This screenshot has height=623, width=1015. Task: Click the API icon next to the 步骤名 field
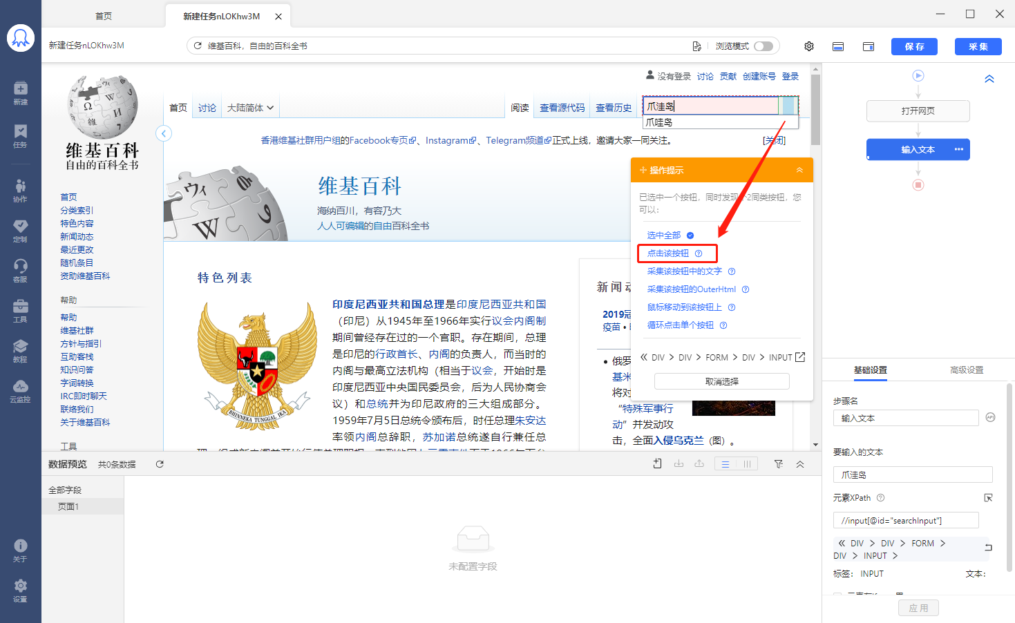coord(990,417)
